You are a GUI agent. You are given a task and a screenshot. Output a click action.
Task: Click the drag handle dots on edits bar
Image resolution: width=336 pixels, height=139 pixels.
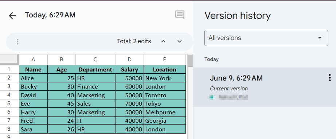(x=17, y=42)
